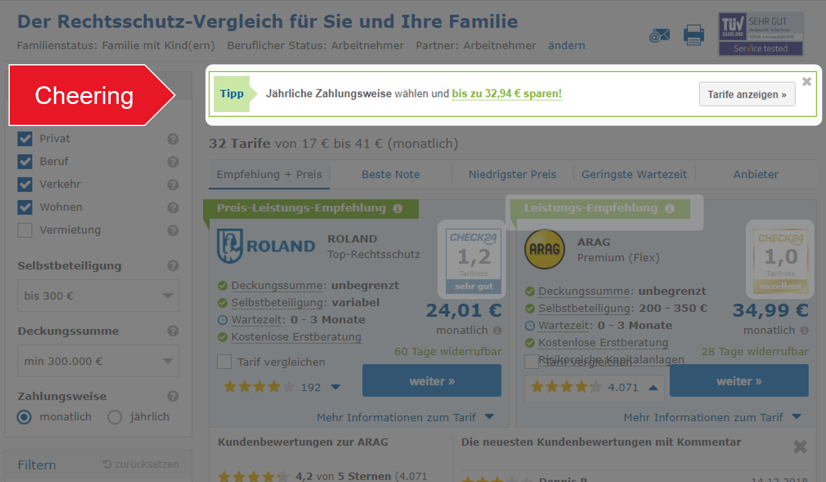Click the zurücksetzen filter reset link
The height and width of the screenshot is (482, 826).
(x=146, y=464)
